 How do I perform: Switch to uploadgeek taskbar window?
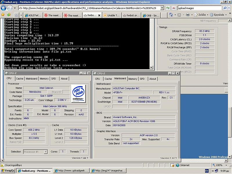click(71, 171)
